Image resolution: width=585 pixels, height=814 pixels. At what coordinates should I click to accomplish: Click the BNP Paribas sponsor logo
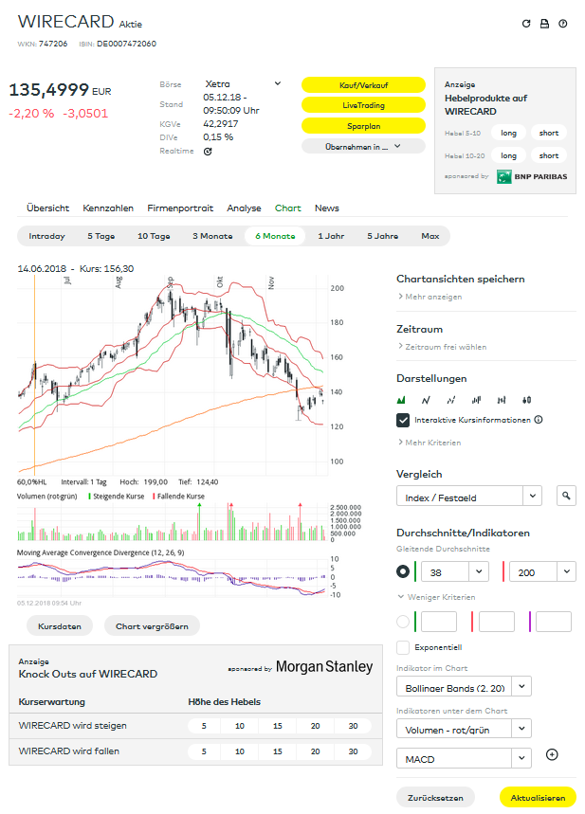[532, 176]
